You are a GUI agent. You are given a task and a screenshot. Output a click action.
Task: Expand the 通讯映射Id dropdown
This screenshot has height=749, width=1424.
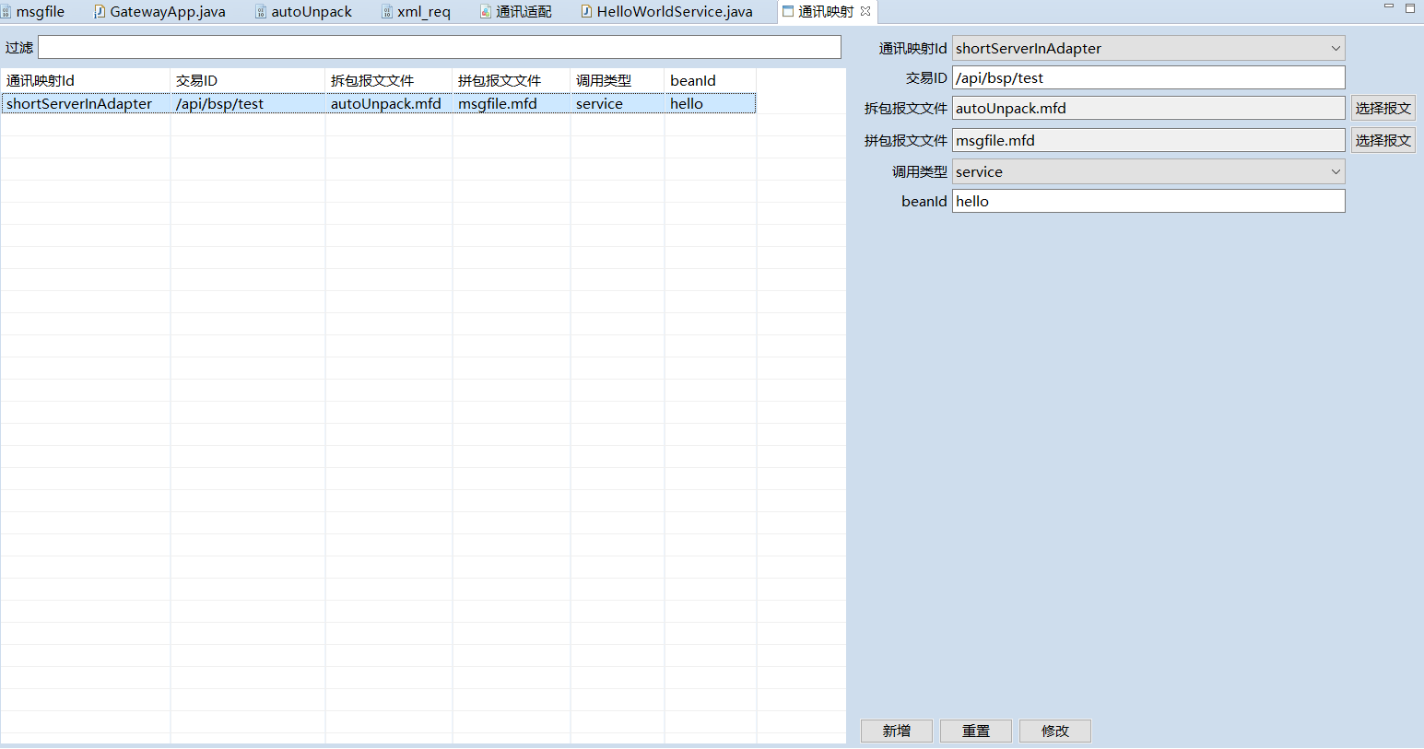pos(1335,48)
